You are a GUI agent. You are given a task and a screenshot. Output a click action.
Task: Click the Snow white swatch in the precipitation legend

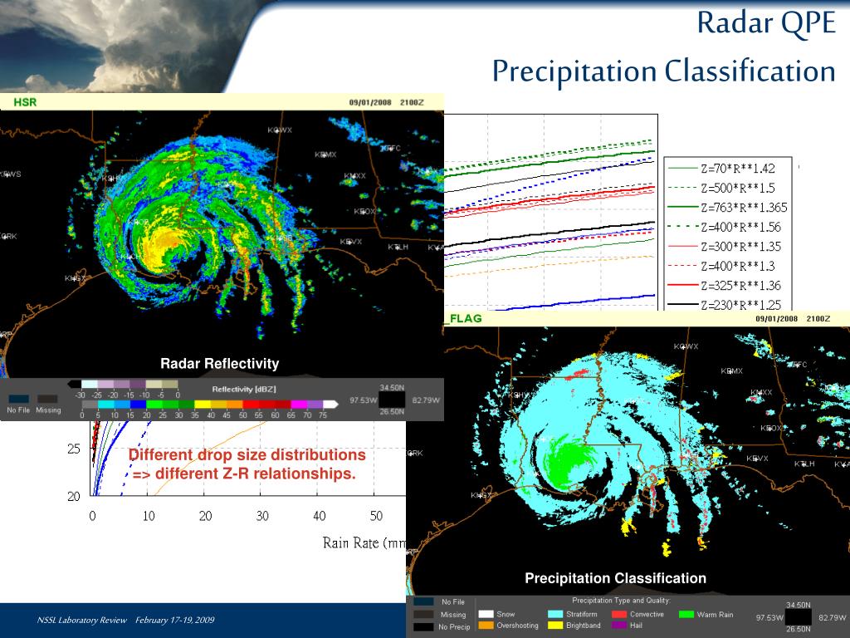[x=486, y=614]
